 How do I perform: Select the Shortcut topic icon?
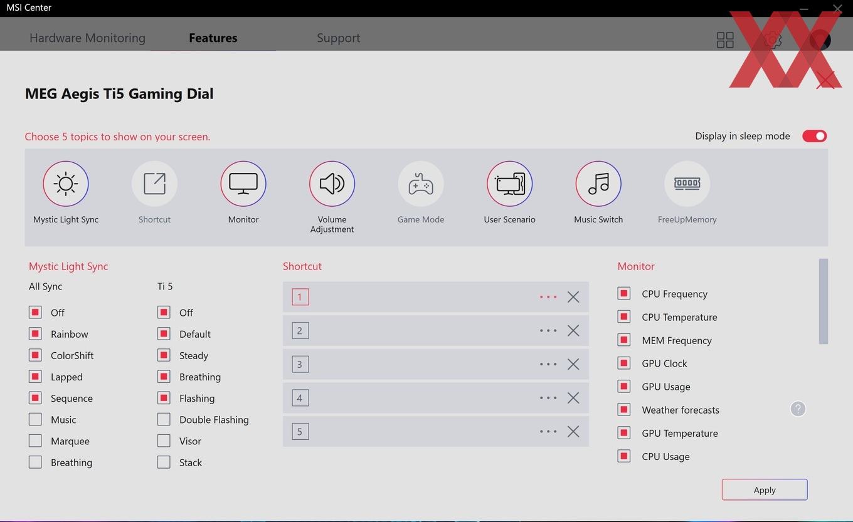tap(154, 184)
